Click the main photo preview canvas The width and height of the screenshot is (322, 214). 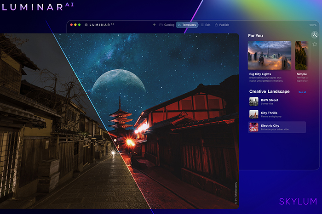[119, 121]
